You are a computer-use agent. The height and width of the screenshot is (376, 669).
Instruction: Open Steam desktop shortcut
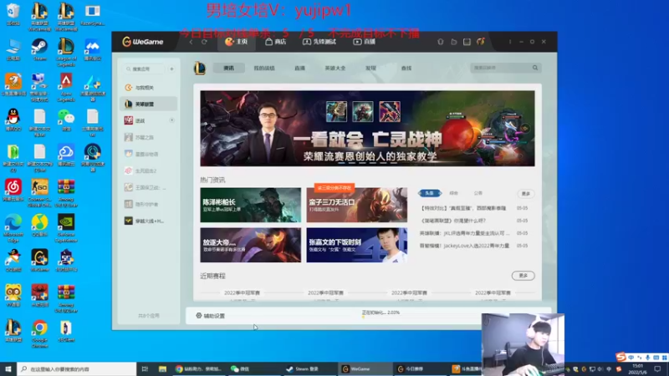(39, 50)
